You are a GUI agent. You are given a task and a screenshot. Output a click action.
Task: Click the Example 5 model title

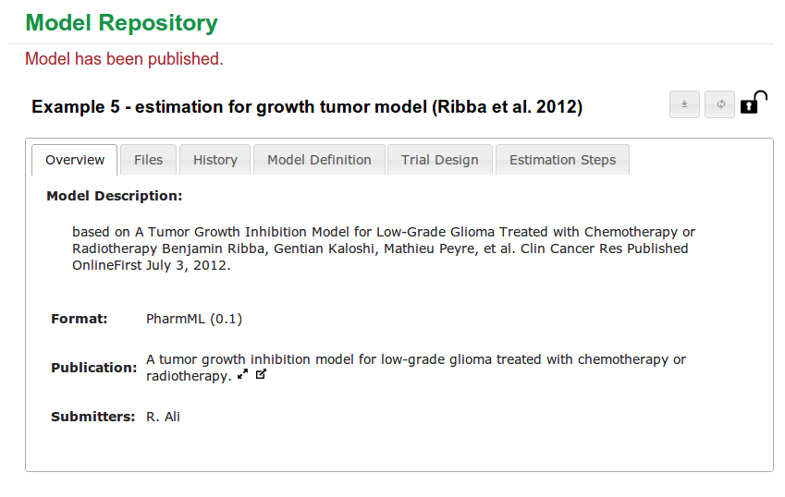pos(307,107)
